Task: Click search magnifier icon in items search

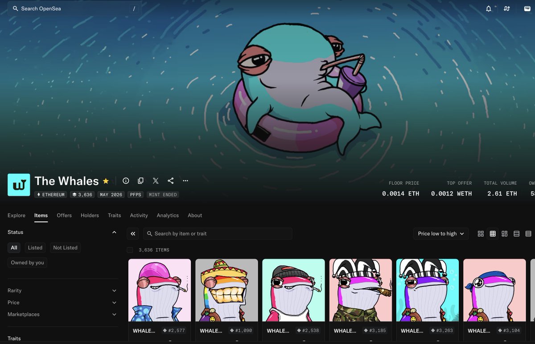Action: 149,233
